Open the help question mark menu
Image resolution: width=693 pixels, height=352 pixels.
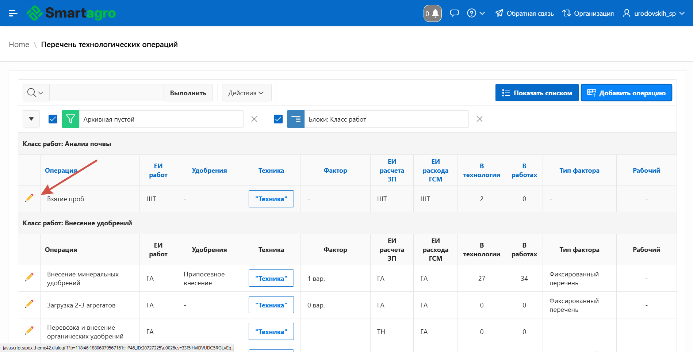pos(476,14)
